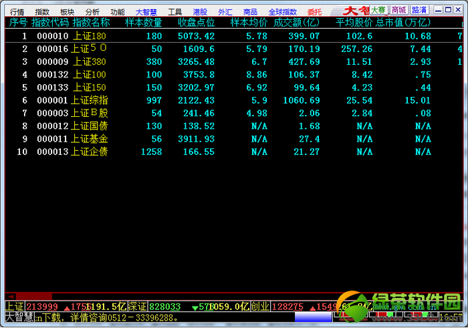Click index code 000133
The image size is (468, 332).
tap(53, 88)
